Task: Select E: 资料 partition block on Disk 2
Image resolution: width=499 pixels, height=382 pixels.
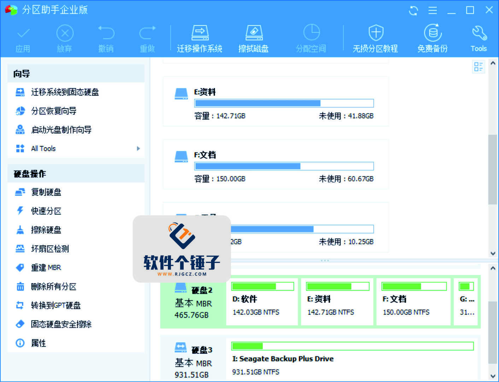Action: 337,302
